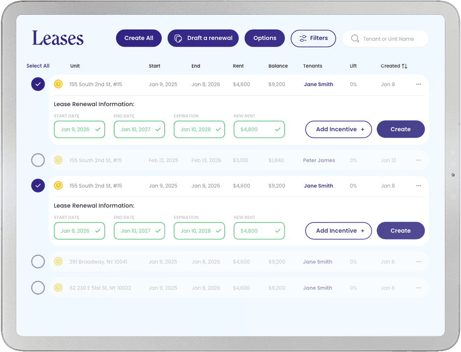
Task: Click the Tenant or Unit Name search field
Action: point(392,39)
